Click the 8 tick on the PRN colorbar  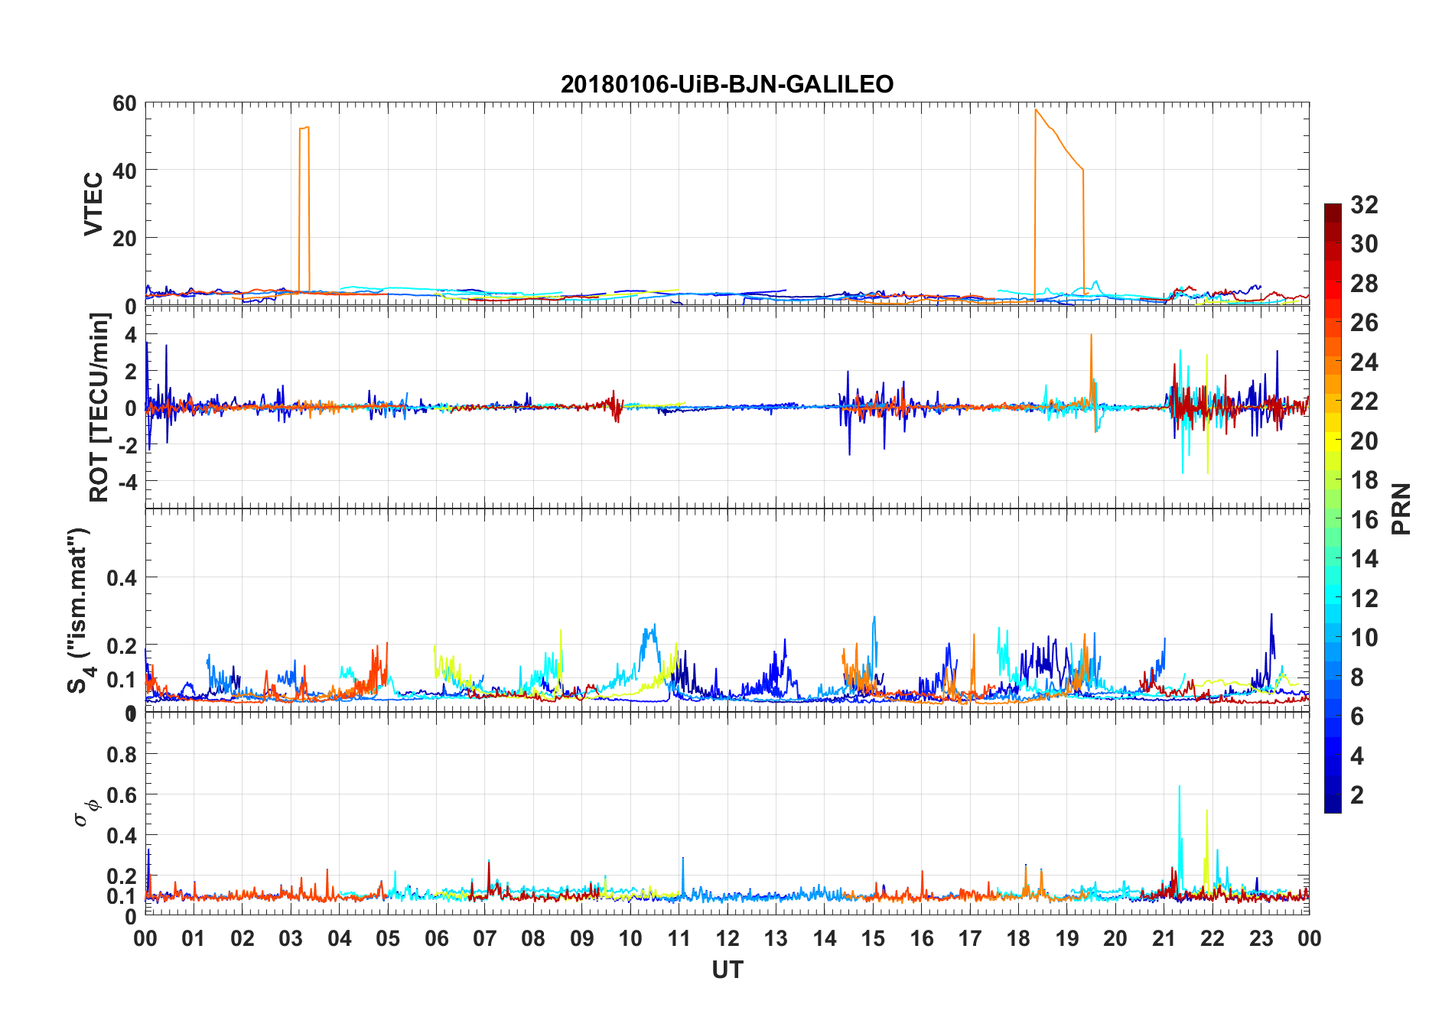pos(1357,677)
